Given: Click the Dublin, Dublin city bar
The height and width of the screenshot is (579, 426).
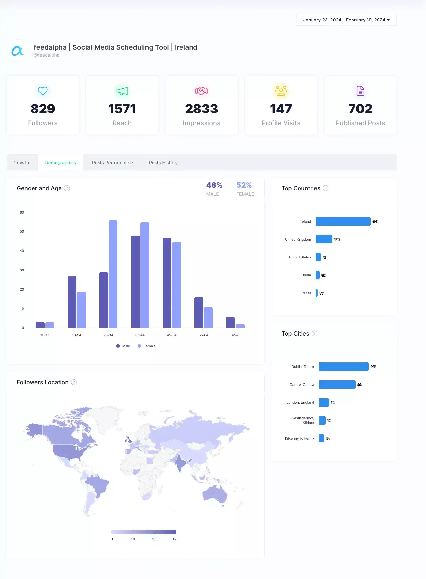Looking at the screenshot, I should tap(344, 367).
